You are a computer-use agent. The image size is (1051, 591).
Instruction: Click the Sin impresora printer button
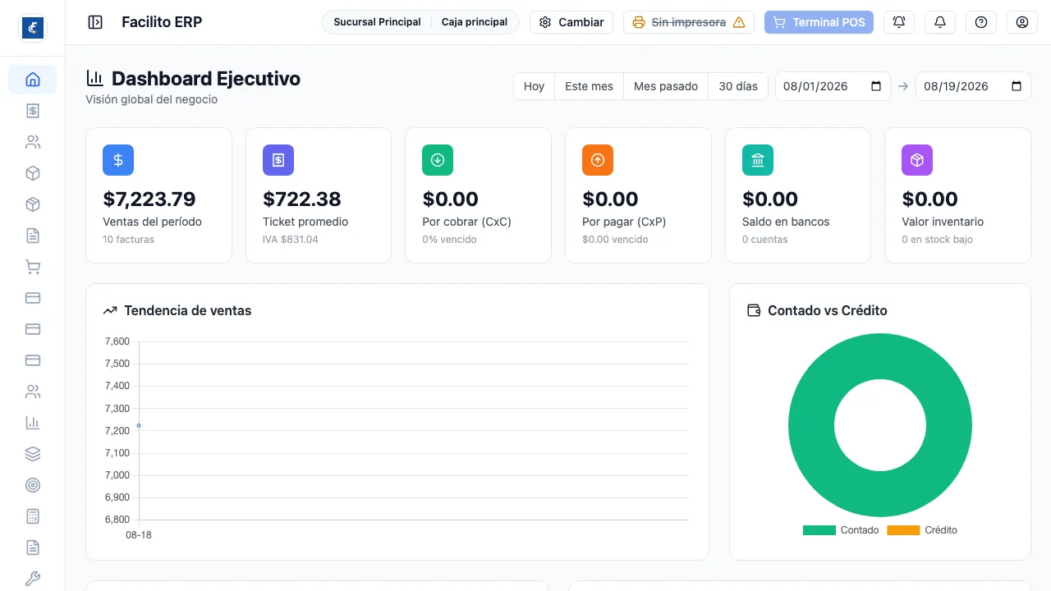pyautogui.click(x=689, y=22)
